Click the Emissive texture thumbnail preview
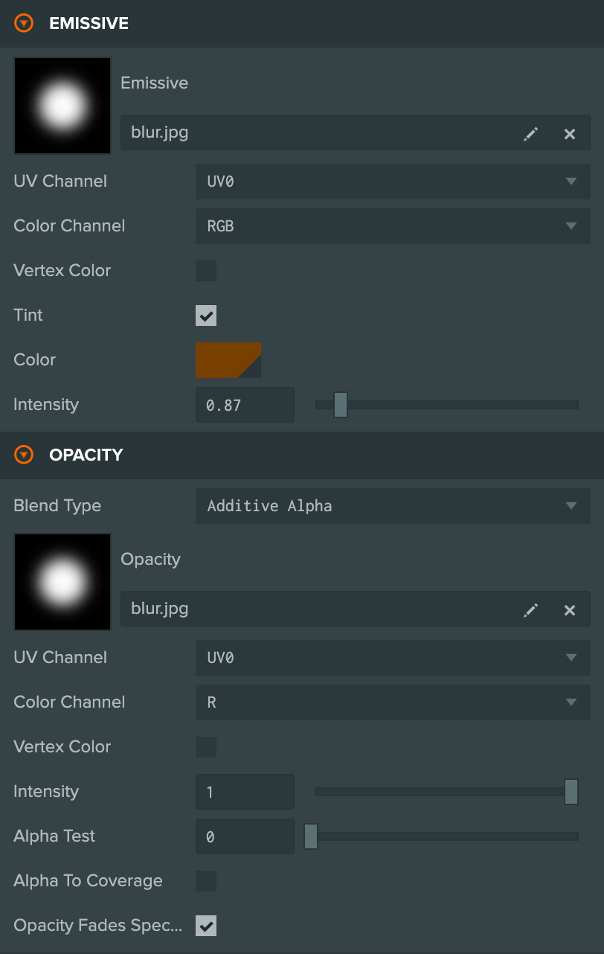 [62, 106]
